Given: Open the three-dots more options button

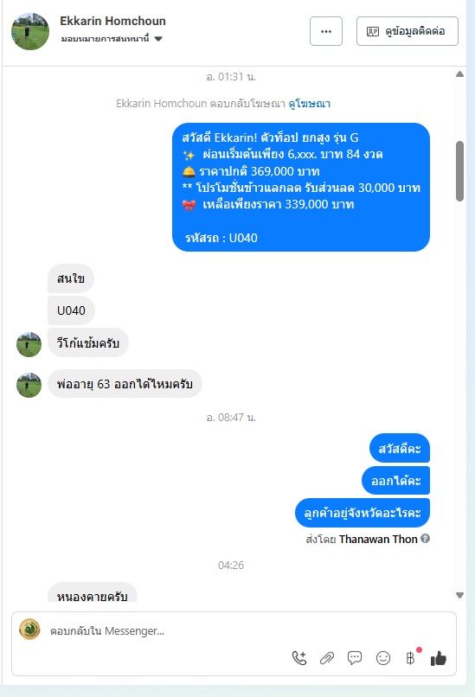Looking at the screenshot, I should (326, 31).
